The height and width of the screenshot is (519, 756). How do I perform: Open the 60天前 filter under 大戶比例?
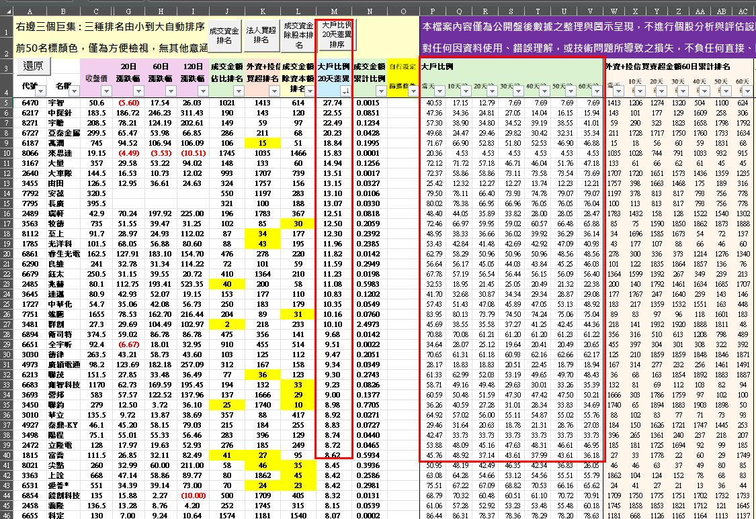(597, 91)
